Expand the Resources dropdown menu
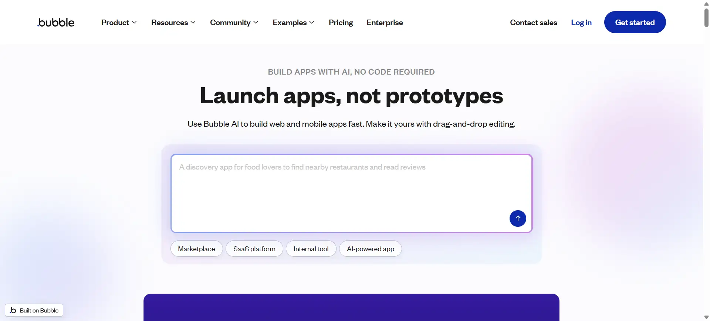 pos(173,23)
